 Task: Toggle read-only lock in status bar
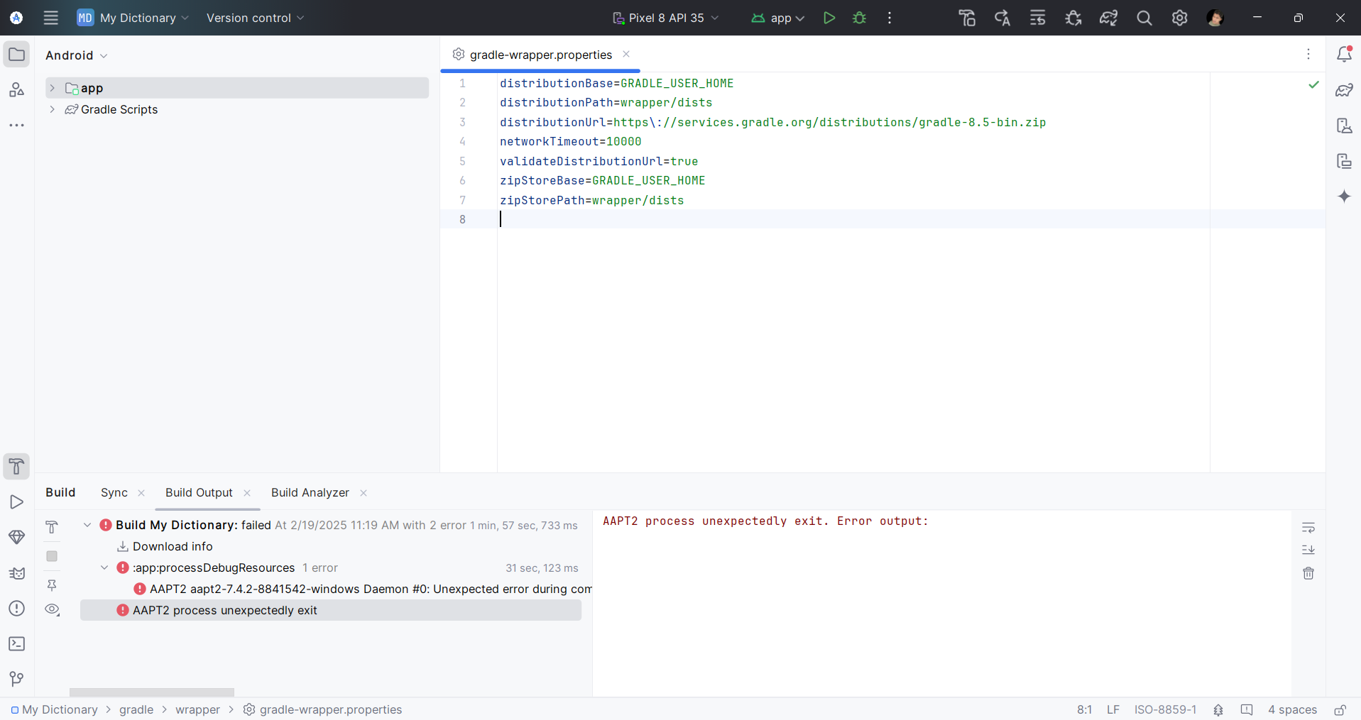tap(1340, 709)
